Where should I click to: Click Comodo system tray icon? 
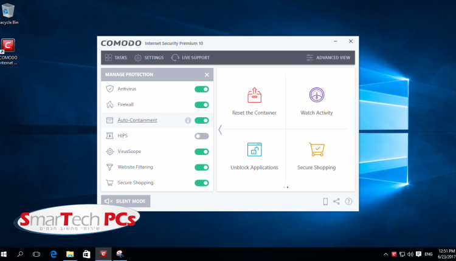pos(394,254)
